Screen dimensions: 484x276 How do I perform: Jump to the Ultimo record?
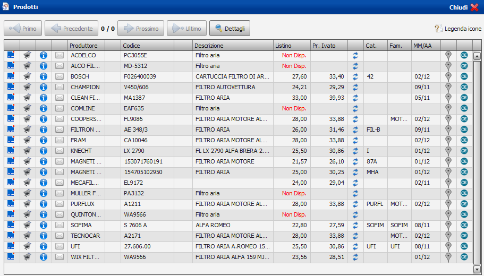[x=187, y=28]
